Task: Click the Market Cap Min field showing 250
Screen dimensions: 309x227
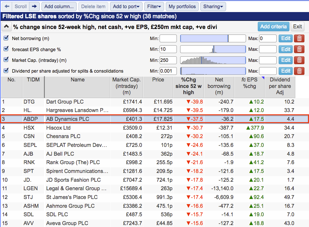Action: coord(168,60)
